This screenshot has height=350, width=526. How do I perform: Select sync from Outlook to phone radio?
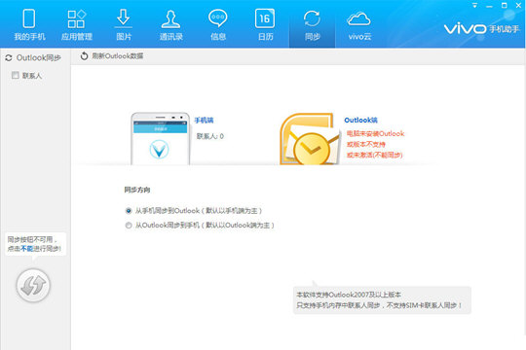129,226
